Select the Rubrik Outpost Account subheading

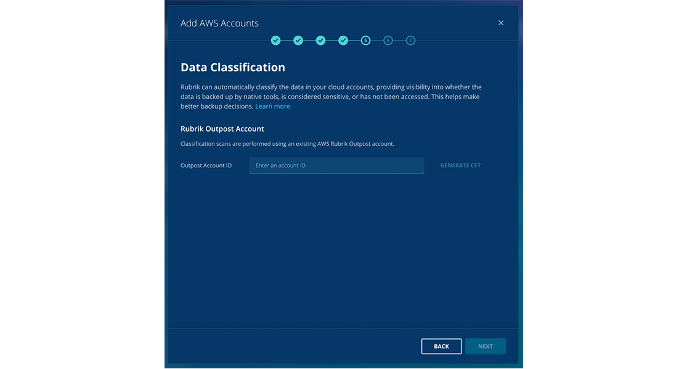click(222, 129)
